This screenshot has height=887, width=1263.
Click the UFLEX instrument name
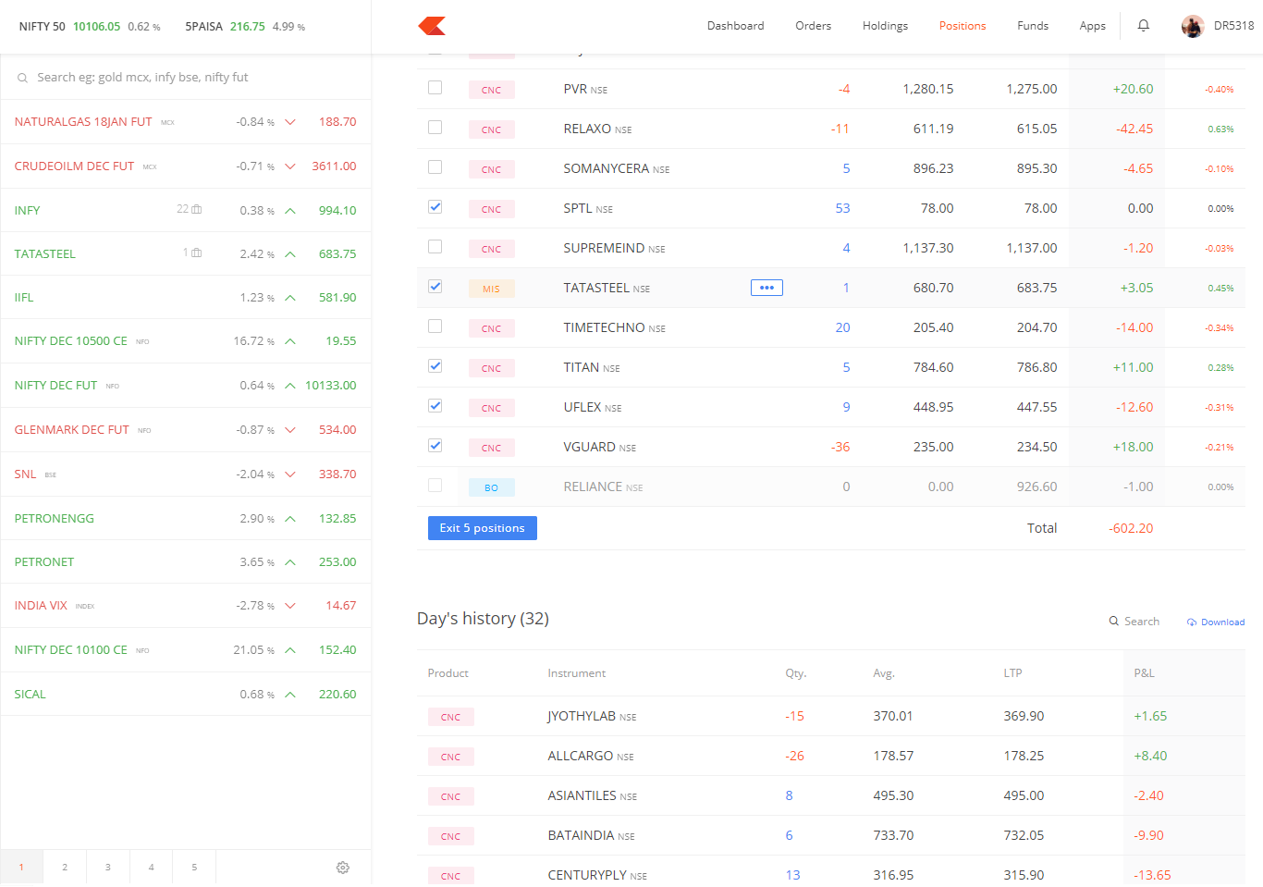click(582, 407)
